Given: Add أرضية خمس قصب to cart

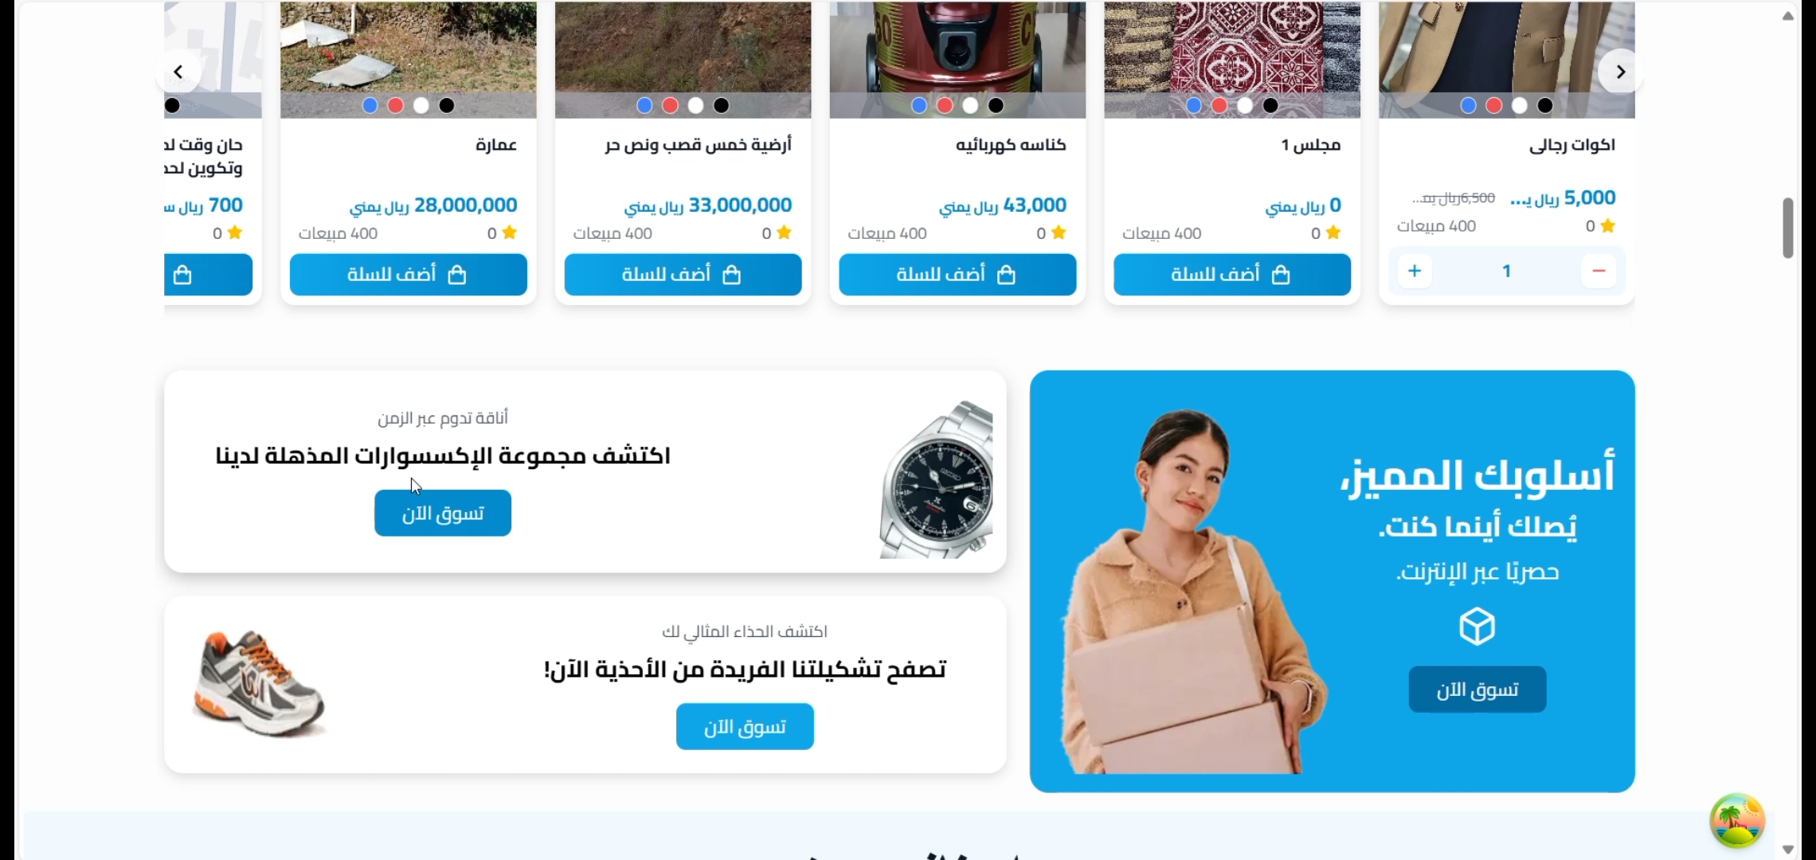Looking at the screenshot, I should pyautogui.click(x=683, y=274).
